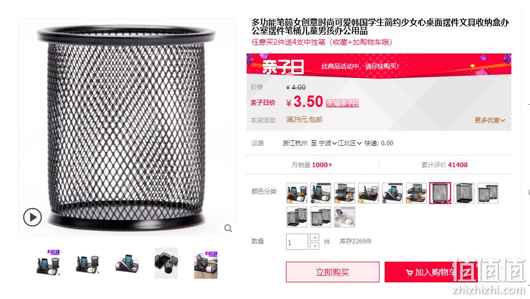
Task: Increase quantity with the up arrow
Action: [315, 238]
